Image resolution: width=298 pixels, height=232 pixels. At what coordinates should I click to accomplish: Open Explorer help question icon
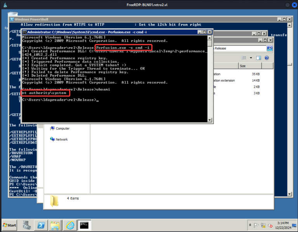(267, 58)
